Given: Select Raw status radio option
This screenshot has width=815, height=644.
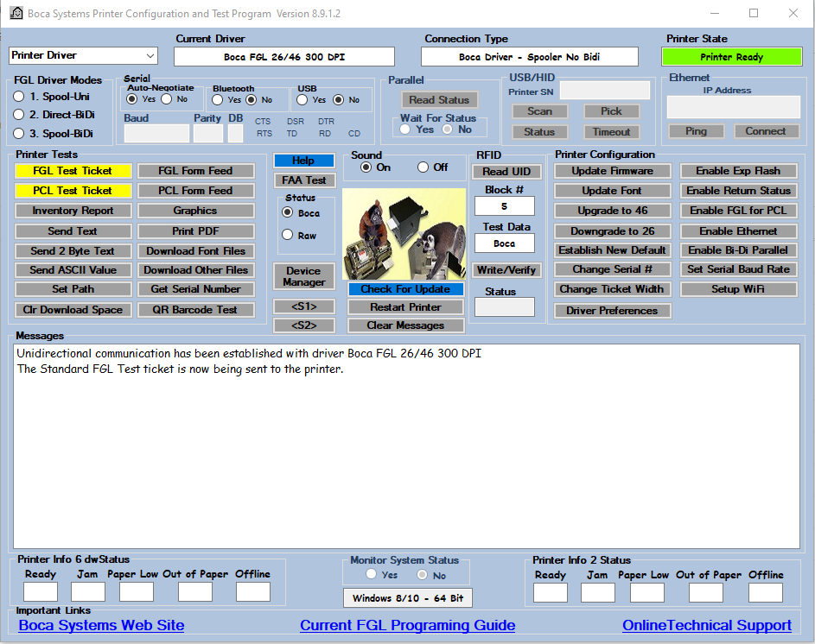Looking at the screenshot, I should [288, 235].
